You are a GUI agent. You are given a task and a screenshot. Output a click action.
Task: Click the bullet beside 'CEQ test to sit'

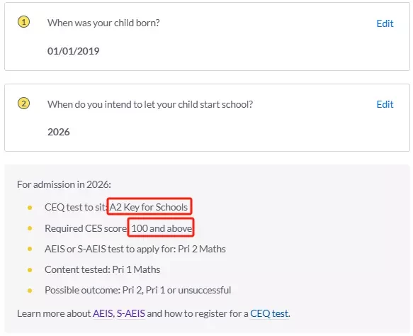30,208
